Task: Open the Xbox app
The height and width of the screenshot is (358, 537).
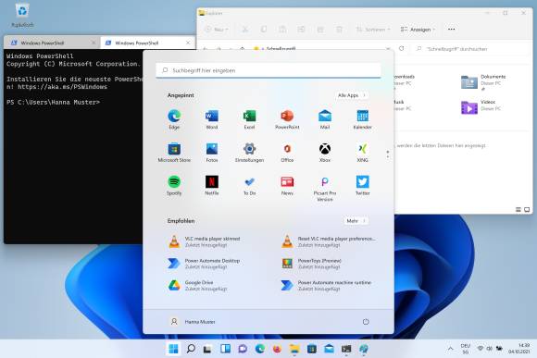Action: [325, 153]
